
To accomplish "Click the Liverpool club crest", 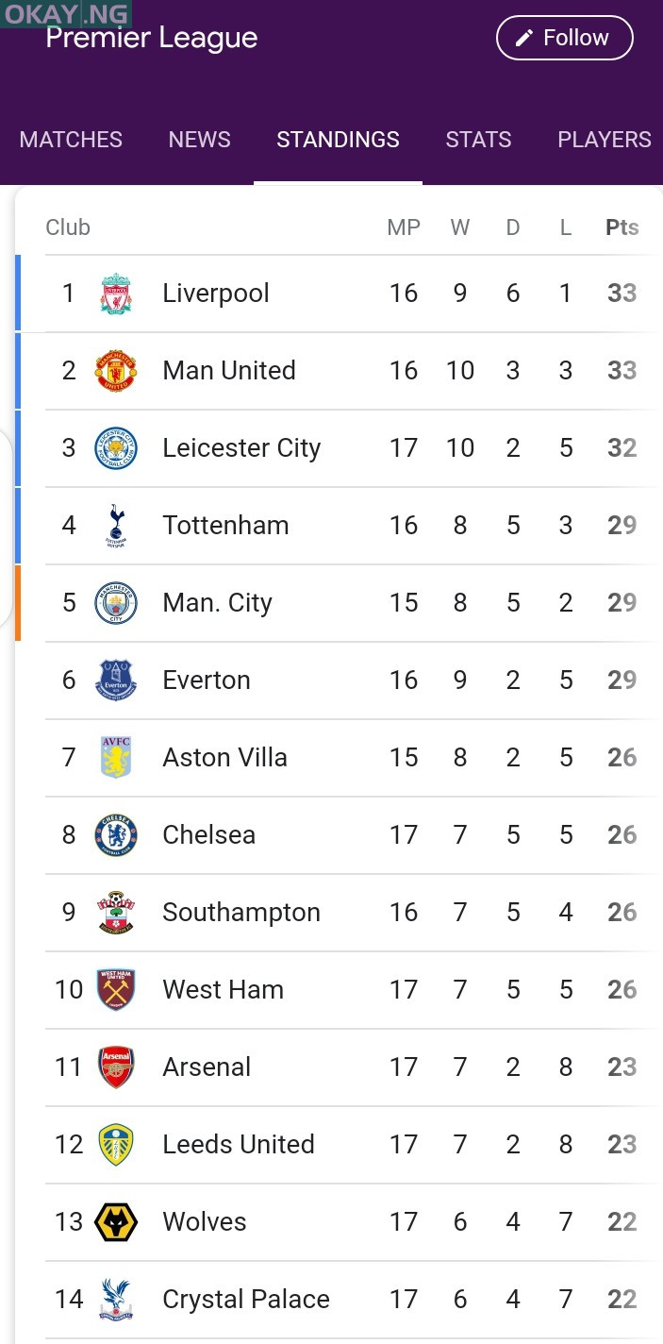I will pos(116,294).
